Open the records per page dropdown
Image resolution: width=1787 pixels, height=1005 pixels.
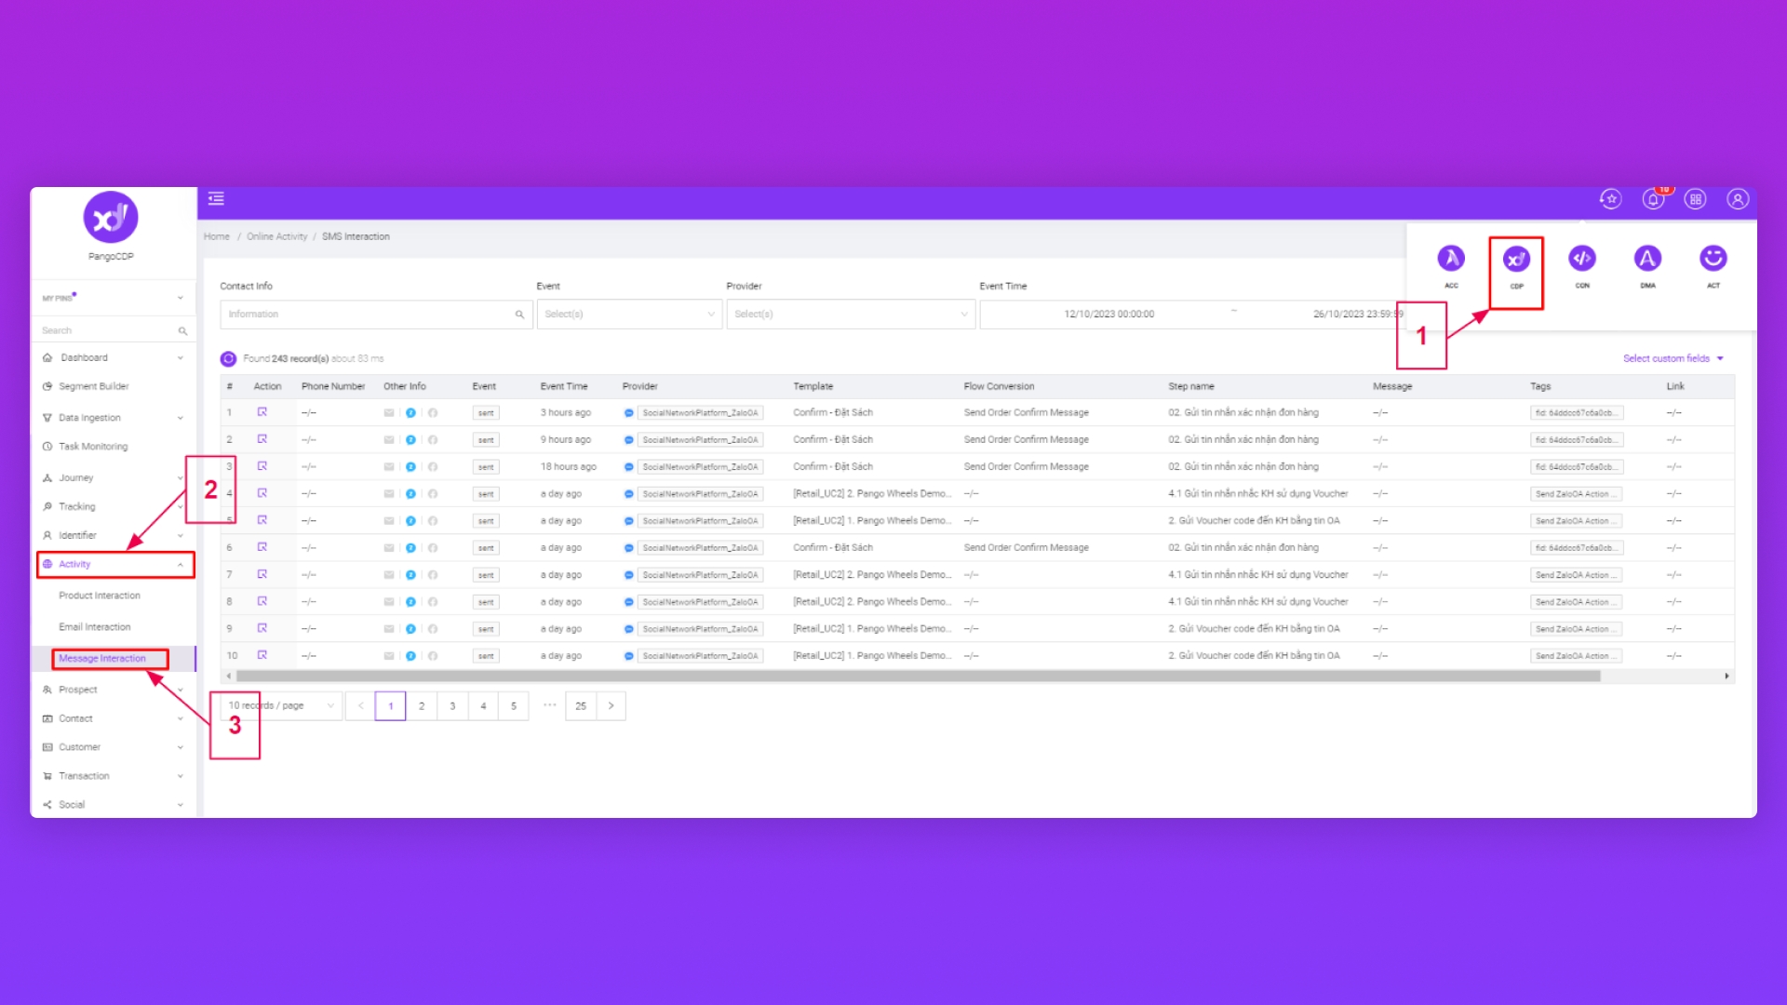coord(281,706)
